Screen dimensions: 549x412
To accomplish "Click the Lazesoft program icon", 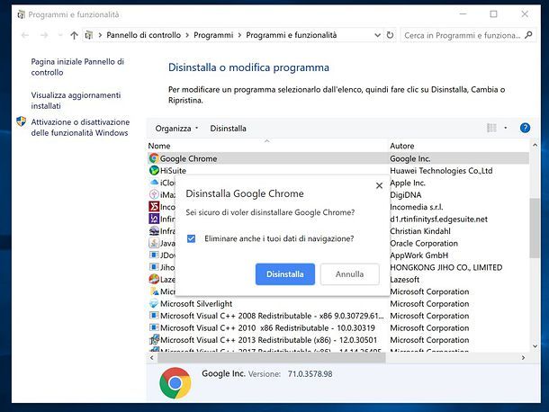I will pos(154,280).
